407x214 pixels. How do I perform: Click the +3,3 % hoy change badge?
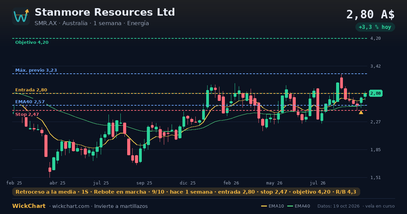375,27
